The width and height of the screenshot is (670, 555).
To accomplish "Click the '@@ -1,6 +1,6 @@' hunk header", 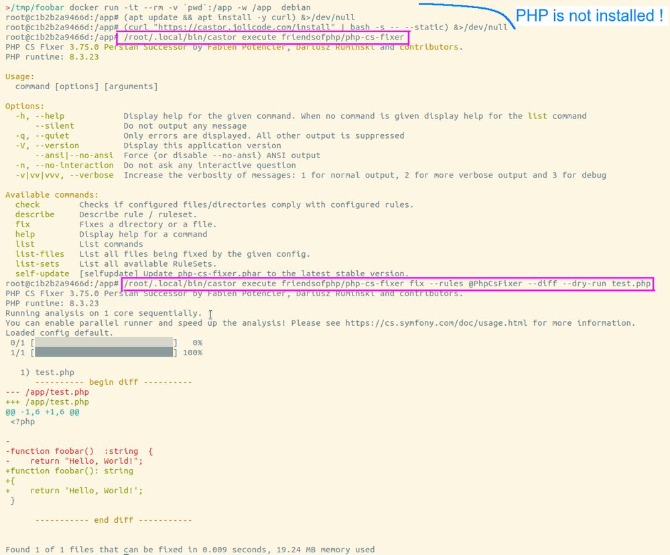I will [x=42, y=412].
